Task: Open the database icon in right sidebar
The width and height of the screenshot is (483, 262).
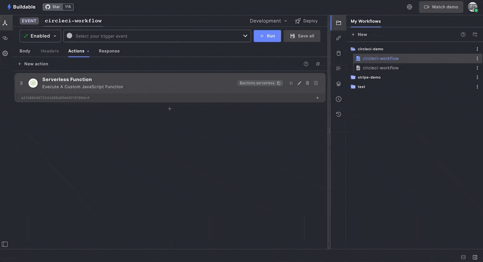Action: 339,53
